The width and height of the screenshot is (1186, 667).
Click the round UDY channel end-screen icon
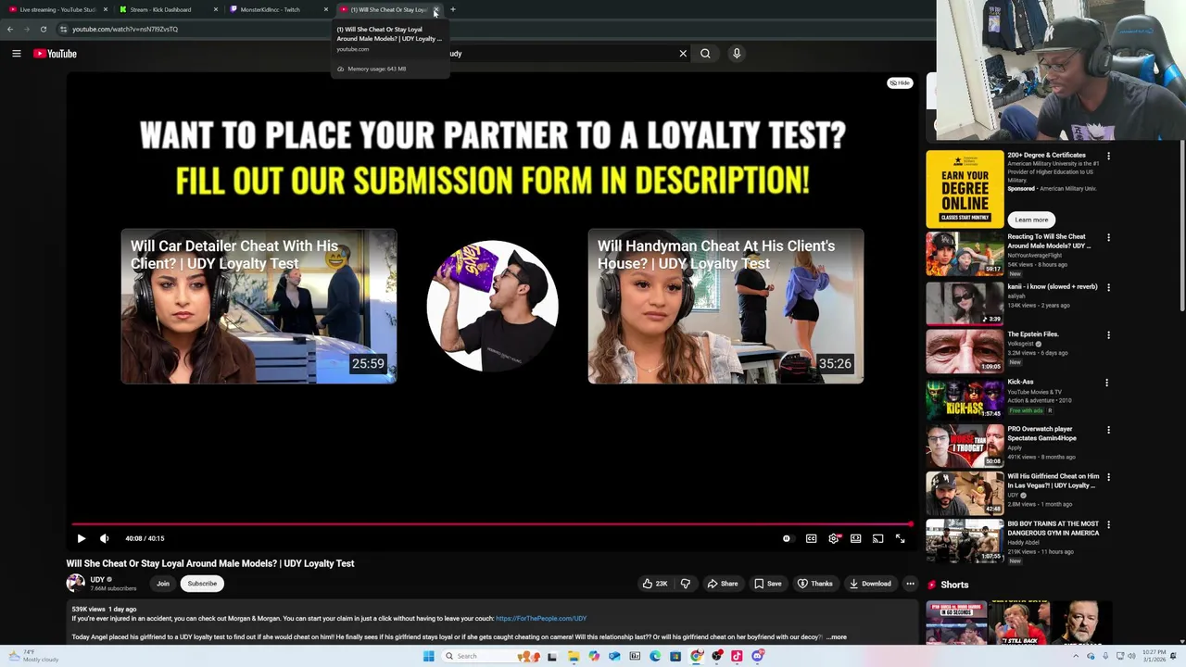coord(492,306)
